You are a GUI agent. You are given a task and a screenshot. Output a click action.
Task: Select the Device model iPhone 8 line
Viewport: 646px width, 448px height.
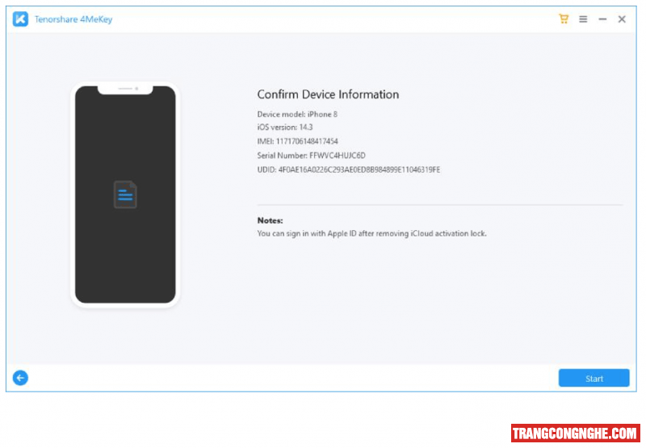297,115
